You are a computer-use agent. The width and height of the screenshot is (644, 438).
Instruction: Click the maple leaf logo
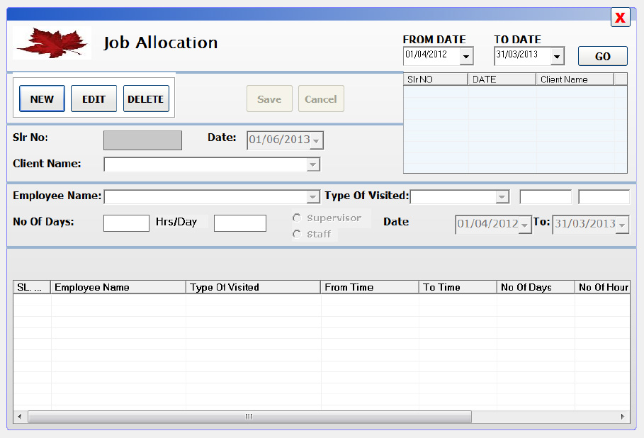click(x=51, y=42)
